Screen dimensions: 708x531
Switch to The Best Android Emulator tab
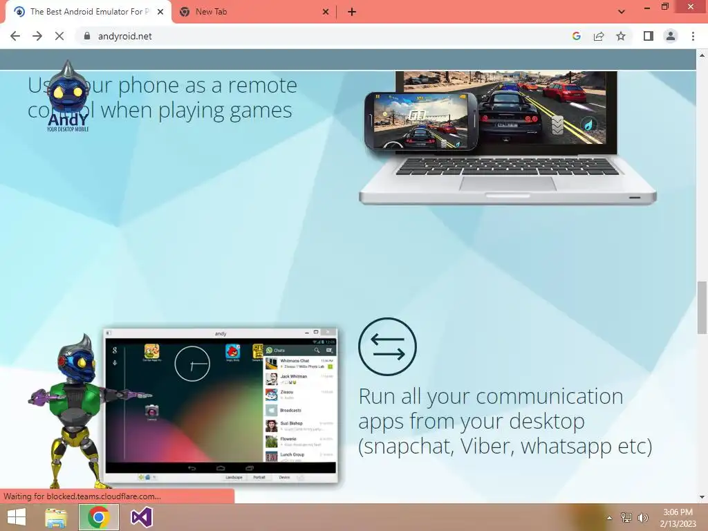point(88,12)
